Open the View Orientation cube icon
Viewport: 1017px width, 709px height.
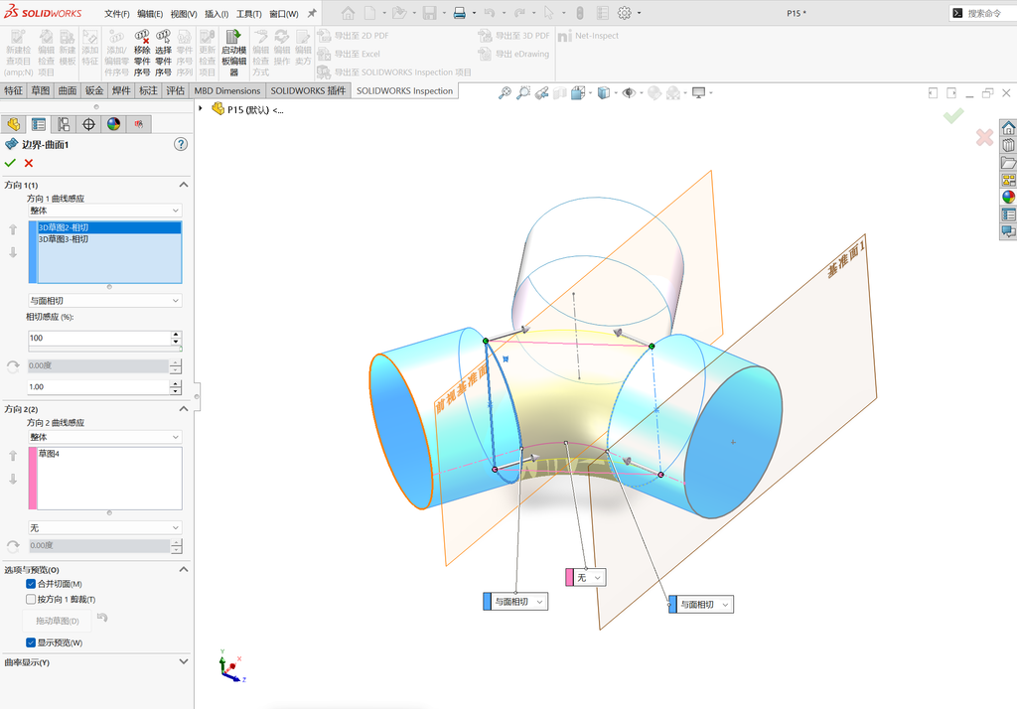tap(578, 92)
